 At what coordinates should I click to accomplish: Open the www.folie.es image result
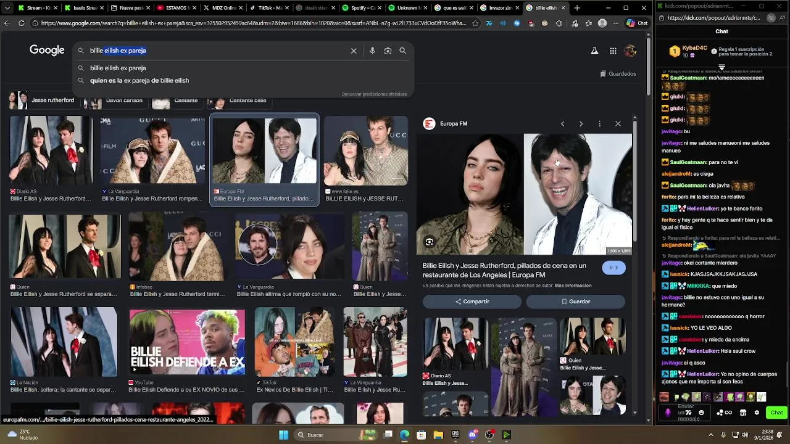coord(365,150)
